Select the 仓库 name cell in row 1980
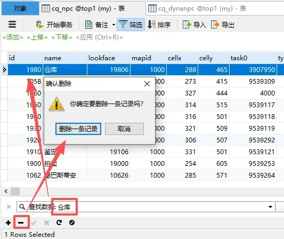The width and height of the screenshot is (284, 239). [65, 70]
